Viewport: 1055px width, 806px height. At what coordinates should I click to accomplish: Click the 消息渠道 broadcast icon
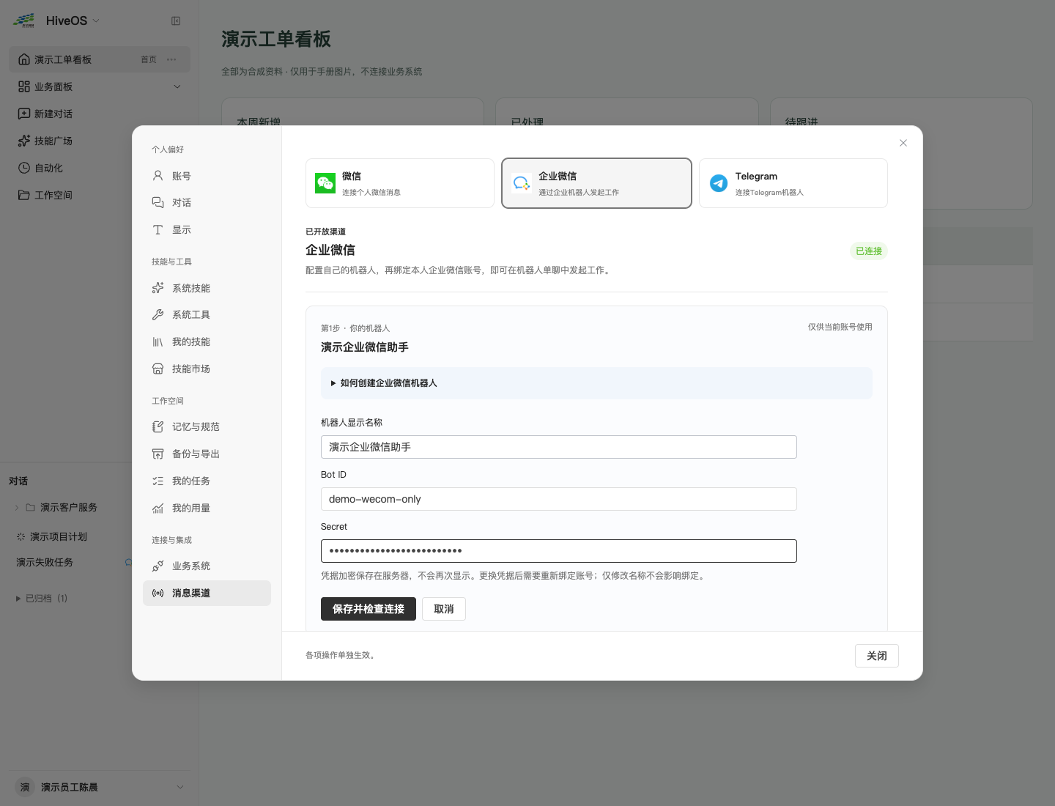158,594
